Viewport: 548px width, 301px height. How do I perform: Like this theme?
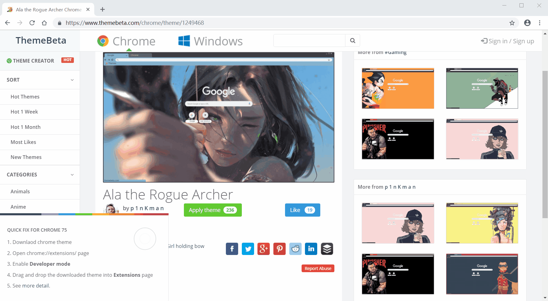click(x=303, y=210)
